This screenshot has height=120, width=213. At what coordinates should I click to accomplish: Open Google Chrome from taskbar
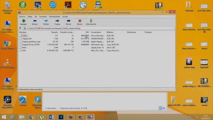(x=31, y=117)
